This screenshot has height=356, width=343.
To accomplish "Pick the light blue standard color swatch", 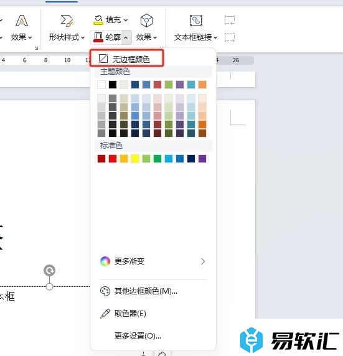I will tap(169, 159).
